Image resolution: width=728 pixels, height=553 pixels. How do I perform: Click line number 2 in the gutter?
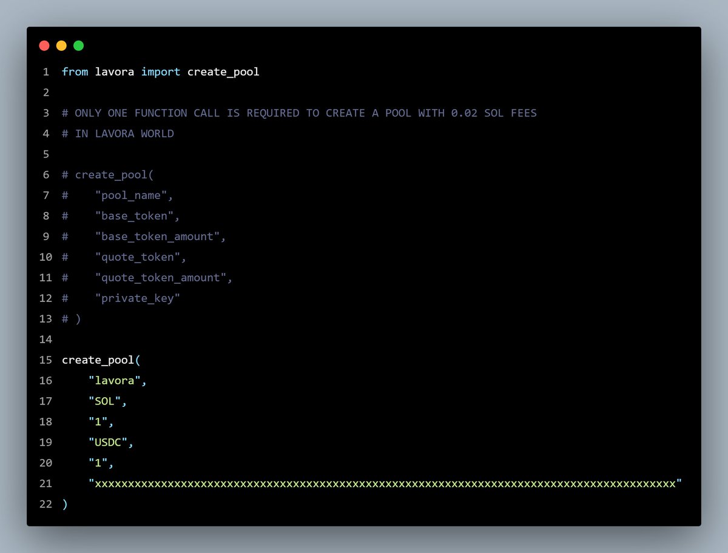tap(45, 93)
